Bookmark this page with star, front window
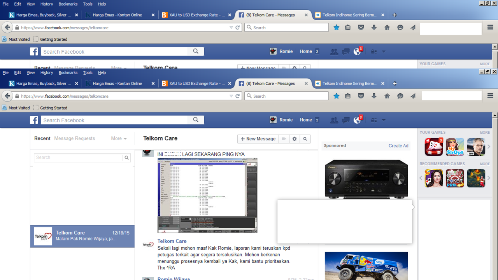 point(337,96)
